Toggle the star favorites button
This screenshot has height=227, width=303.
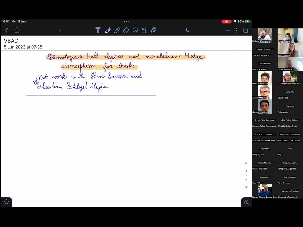tap(6, 202)
